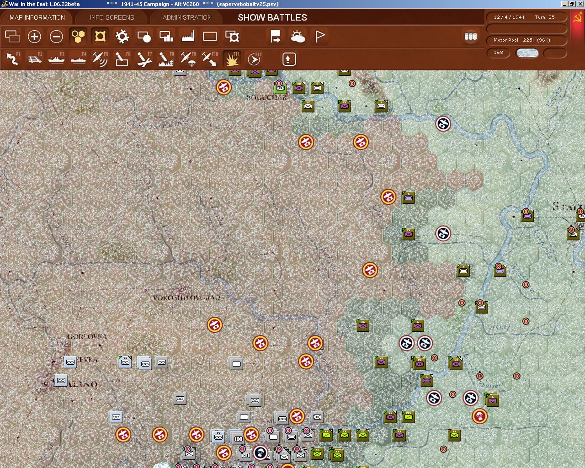585x468 pixels.
Task: Select the F10 air transfer icon
Action: click(x=210, y=59)
